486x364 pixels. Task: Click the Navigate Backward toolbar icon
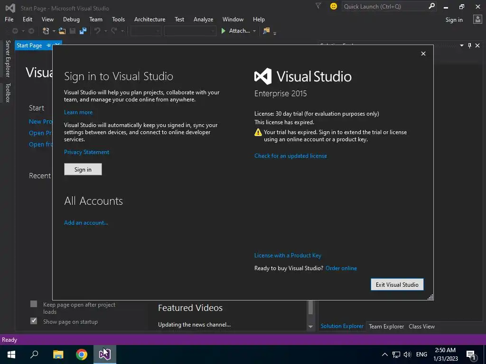pos(15,31)
